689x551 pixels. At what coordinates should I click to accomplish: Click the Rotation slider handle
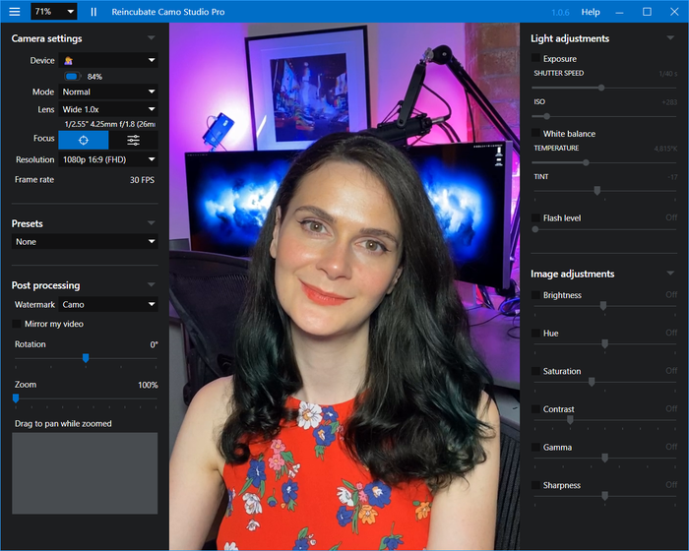(x=86, y=358)
